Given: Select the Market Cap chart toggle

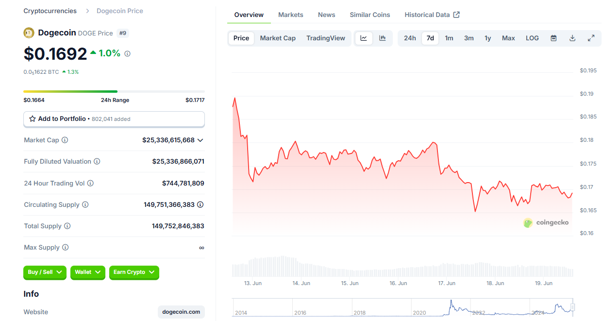Looking at the screenshot, I should click(x=278, y=38).
